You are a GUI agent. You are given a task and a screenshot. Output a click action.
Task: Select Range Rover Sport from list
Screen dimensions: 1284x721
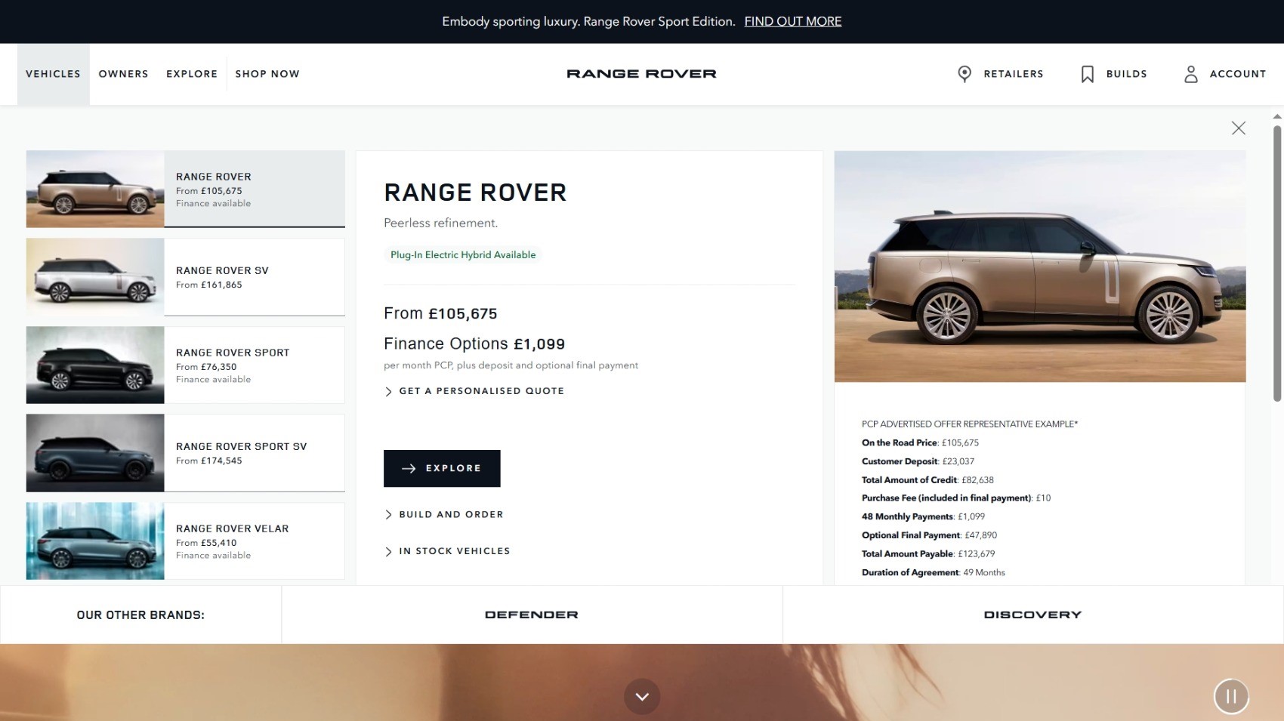tap(185, 365)
